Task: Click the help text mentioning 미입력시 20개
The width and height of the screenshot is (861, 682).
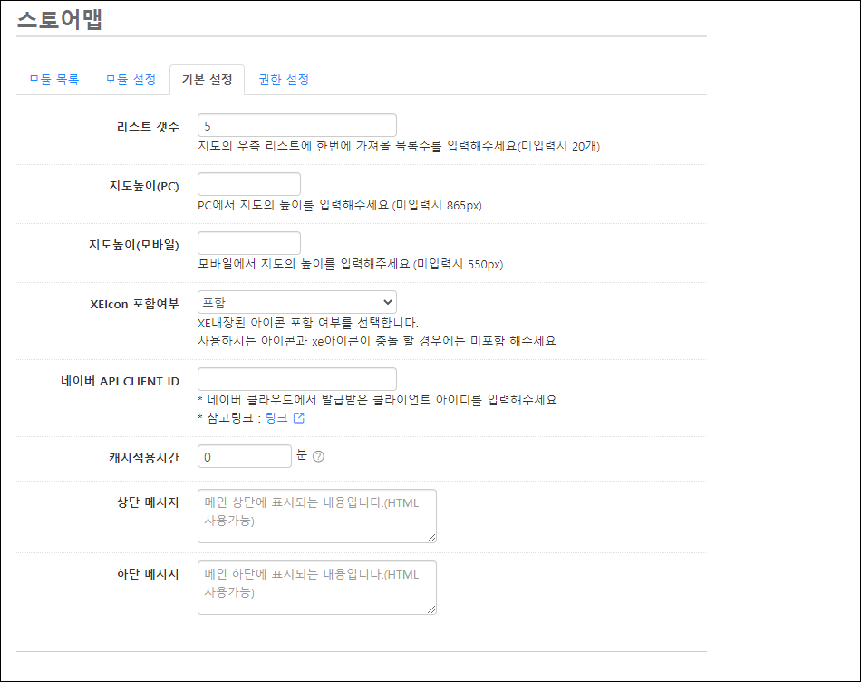Action: pyautogui.click(x=399, y=146)
